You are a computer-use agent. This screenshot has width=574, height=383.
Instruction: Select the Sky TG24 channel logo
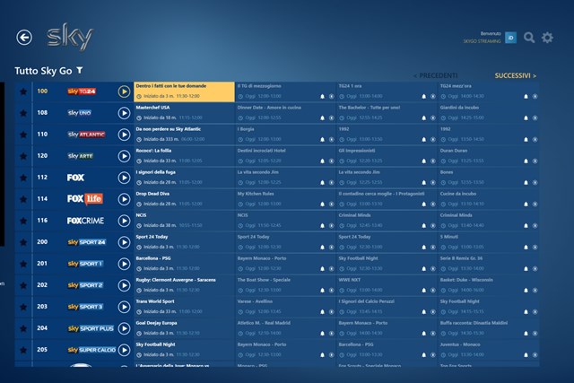point(82,91)
